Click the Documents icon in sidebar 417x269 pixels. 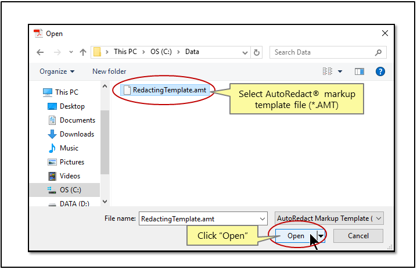pos(52,120)
